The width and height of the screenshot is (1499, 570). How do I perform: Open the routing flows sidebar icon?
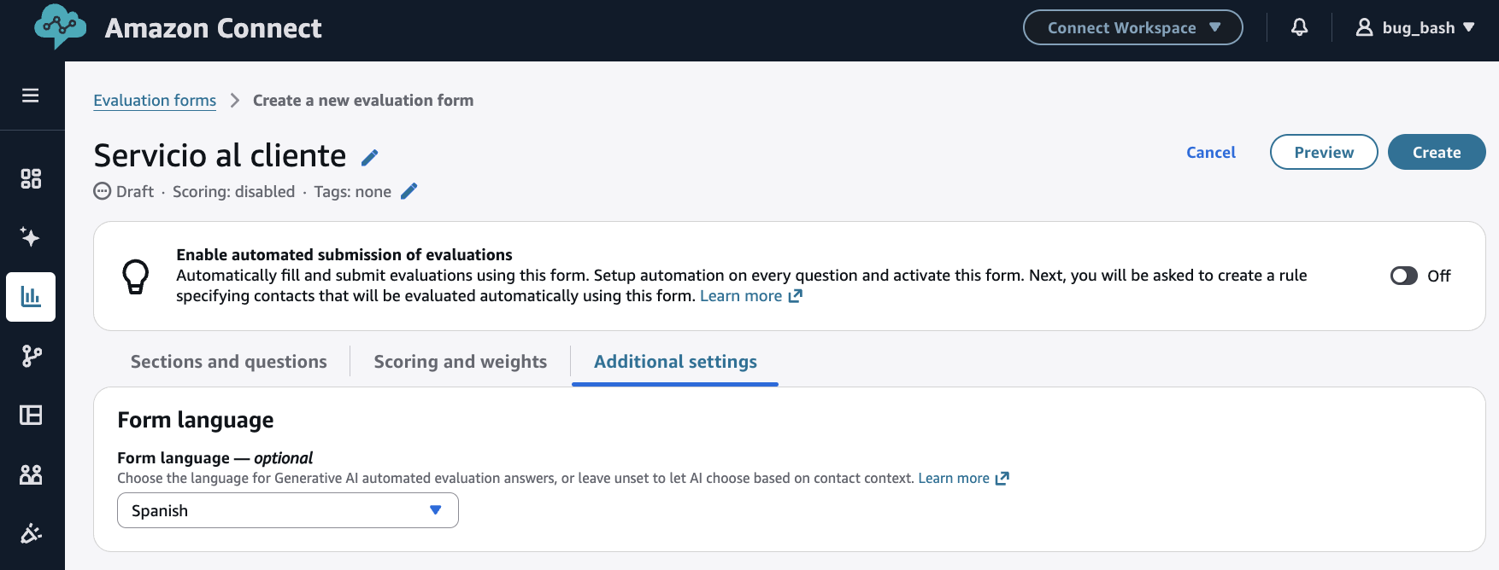(x=31, y=356)
